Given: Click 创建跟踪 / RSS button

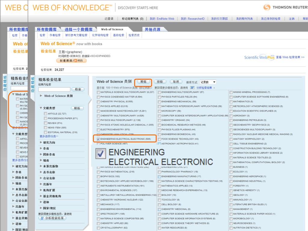Looking at the screenshot, I should click(71, 61).
